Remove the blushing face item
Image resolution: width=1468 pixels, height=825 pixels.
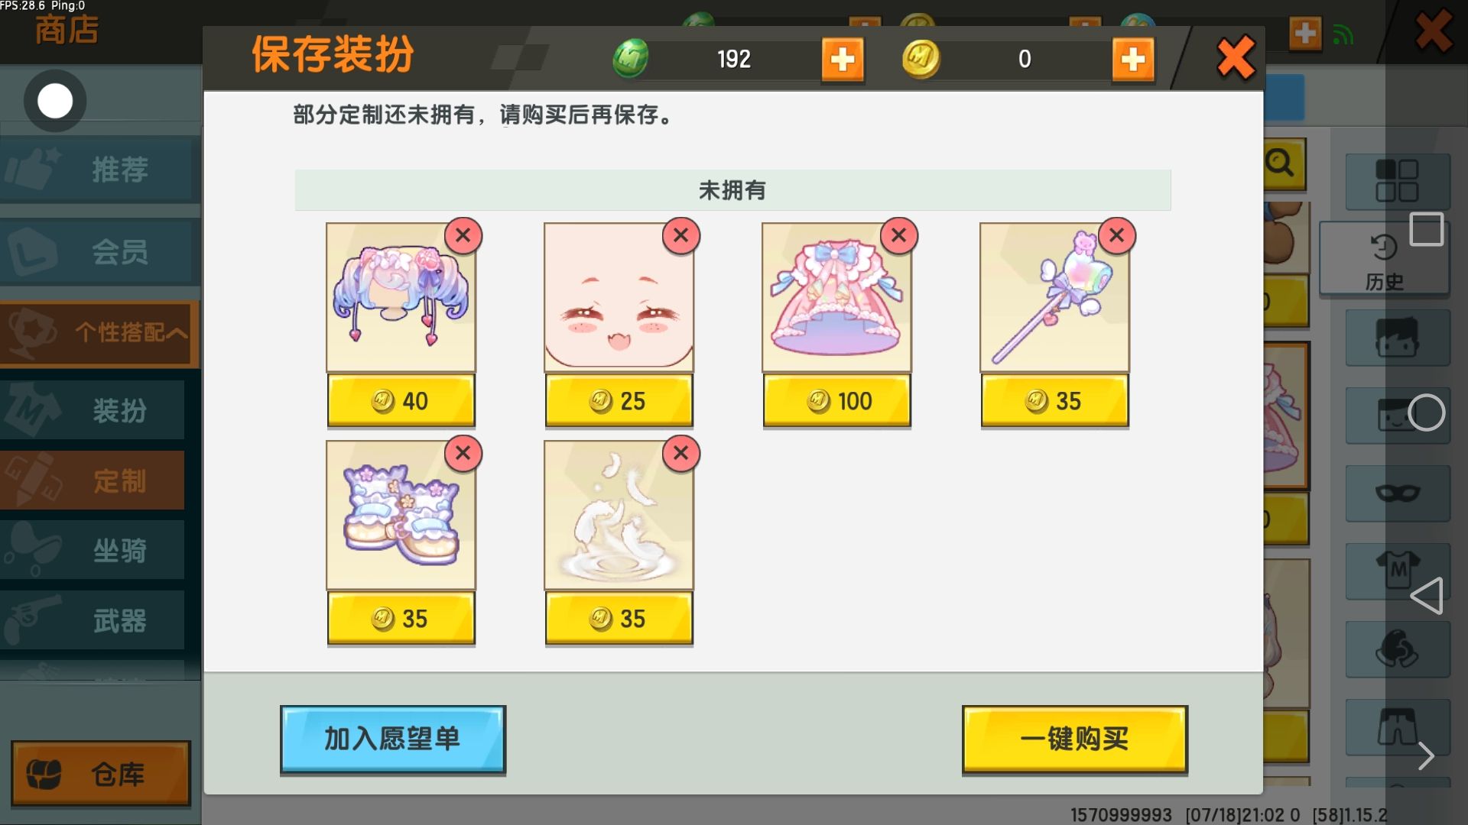[680, 235]
